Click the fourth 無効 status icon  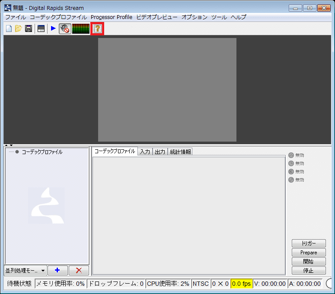[x=291, y=180]
